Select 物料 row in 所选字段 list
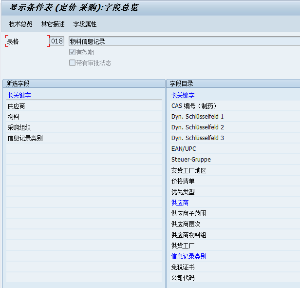This screenshot has height=288, width=300. click(84, 117)
